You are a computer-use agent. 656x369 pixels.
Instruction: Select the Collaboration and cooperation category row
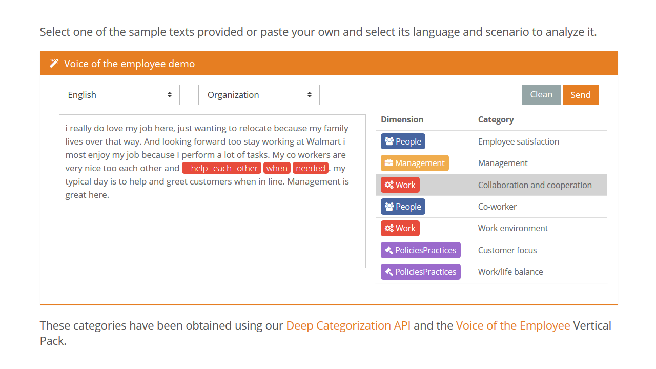pos(535,185)
